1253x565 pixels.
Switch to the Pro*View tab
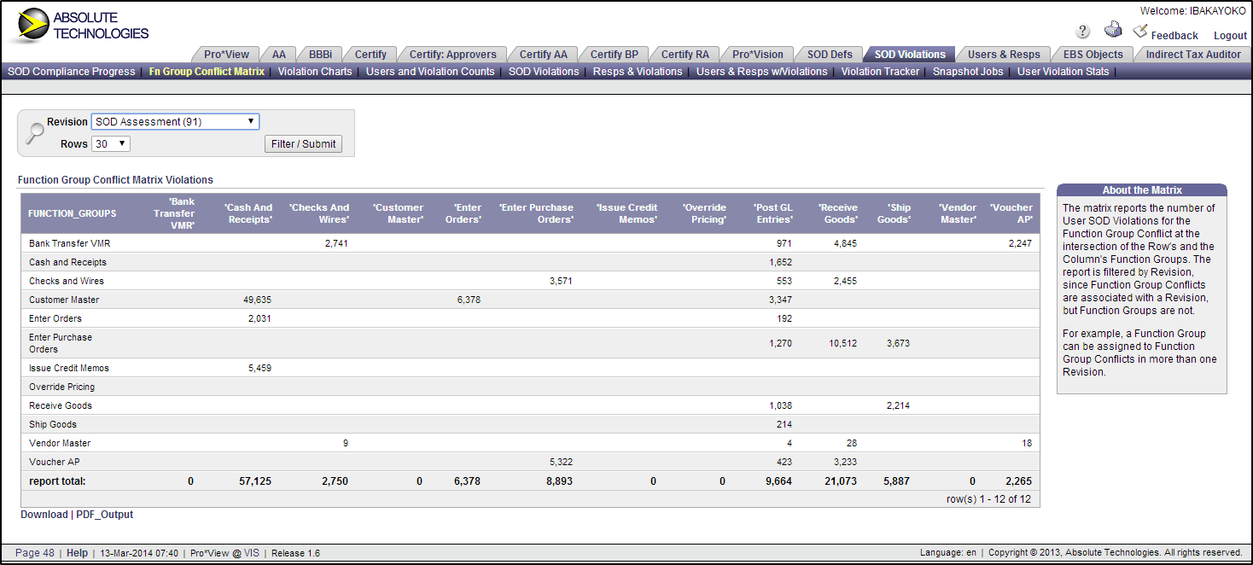[x=226, y=55]
